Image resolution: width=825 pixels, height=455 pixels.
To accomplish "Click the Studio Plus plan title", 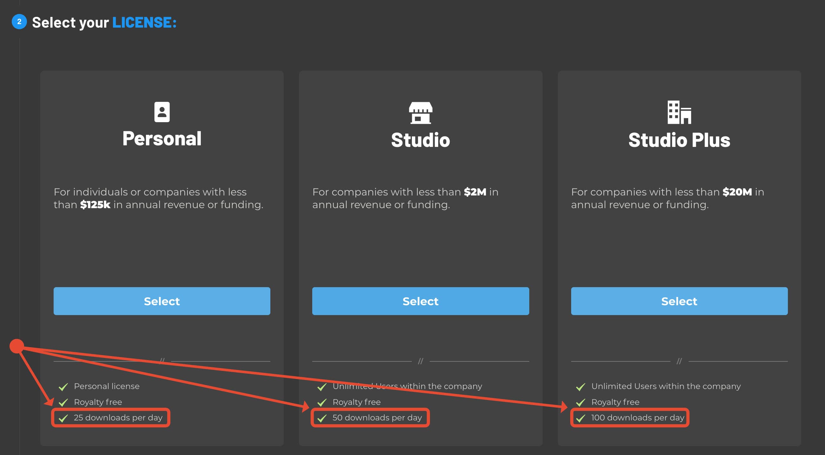I will coord(679,139).
